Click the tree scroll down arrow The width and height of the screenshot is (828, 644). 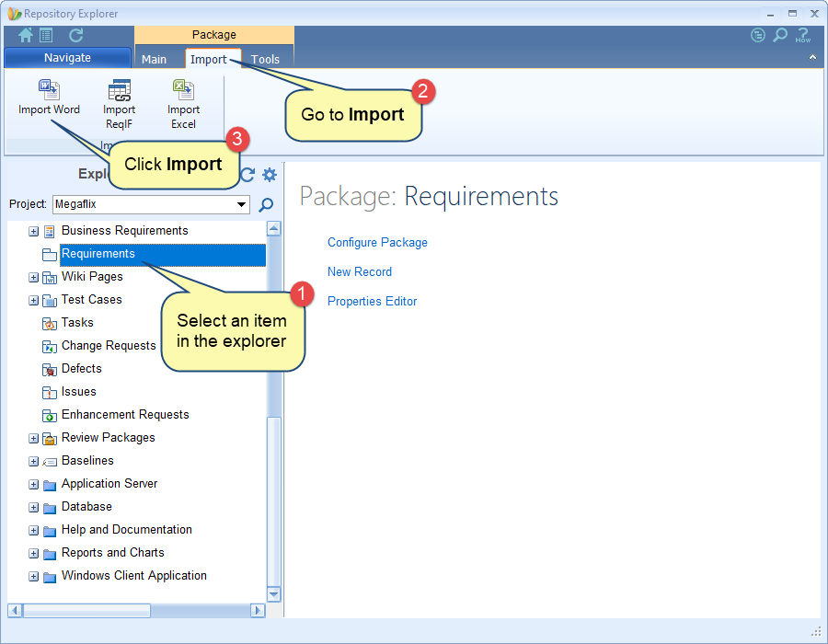click(x=273, y=594)
